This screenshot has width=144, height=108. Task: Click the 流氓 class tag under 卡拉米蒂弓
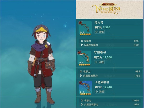coord(100,91)
